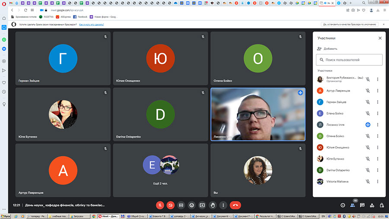Open options menu for Лисенко Ілля
This screenshot has height=219, width=389.
click(378, 125)
